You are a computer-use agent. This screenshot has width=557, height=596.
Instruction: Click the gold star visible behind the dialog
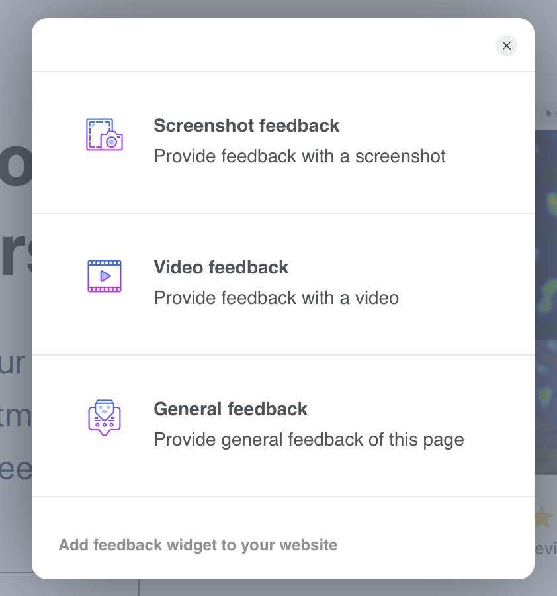tap(542, 516)
